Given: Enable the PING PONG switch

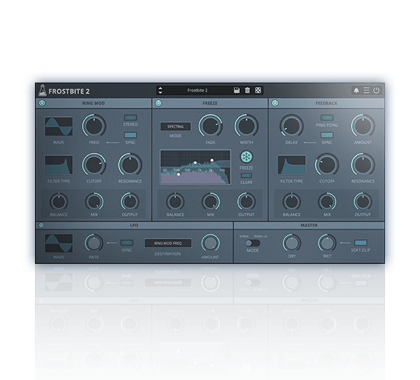Looking at the screenshot, I should tap(327, 118).
